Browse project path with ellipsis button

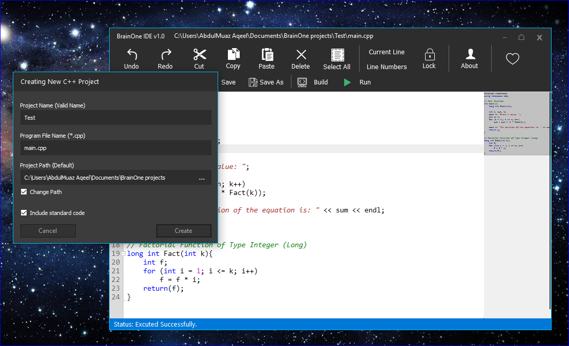click(x=202, y=178)
